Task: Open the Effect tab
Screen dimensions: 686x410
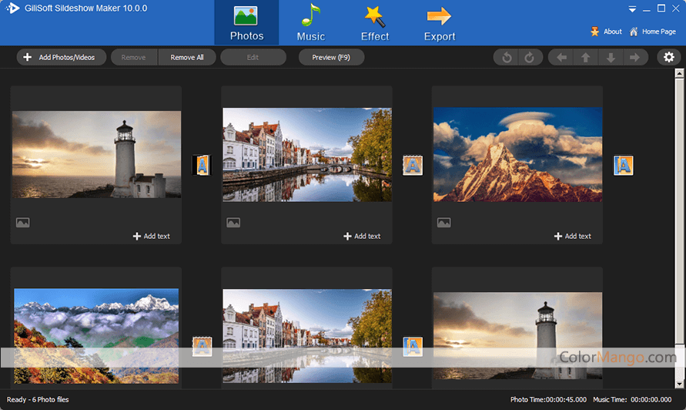Action: 375,23
